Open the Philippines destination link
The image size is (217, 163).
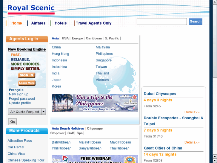104,54
